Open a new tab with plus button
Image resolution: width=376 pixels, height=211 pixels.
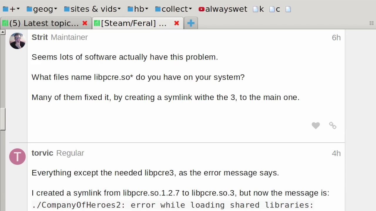point(191,23)
